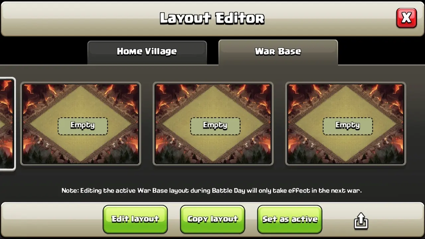
Task: Click the Empty label in rightmost slot
Action: [348, 125]
